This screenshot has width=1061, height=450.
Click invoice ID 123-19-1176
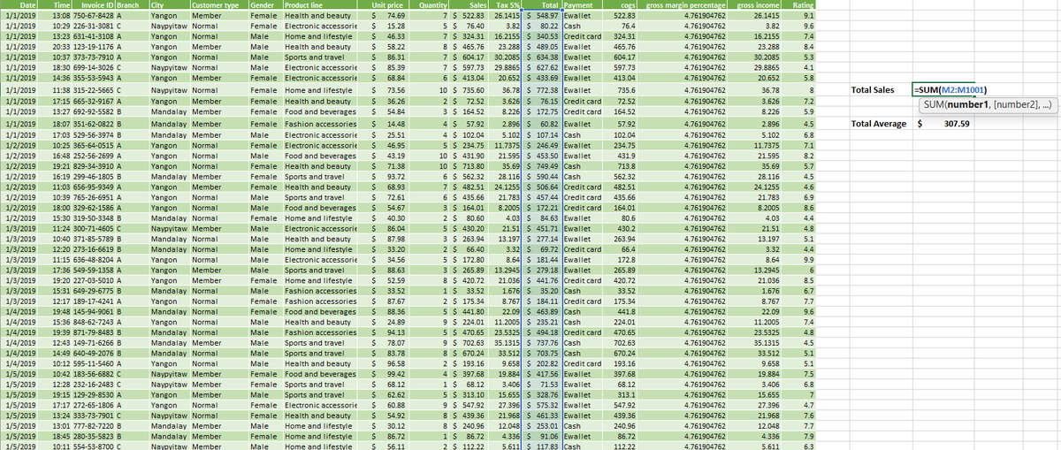[x=92, y=46]
